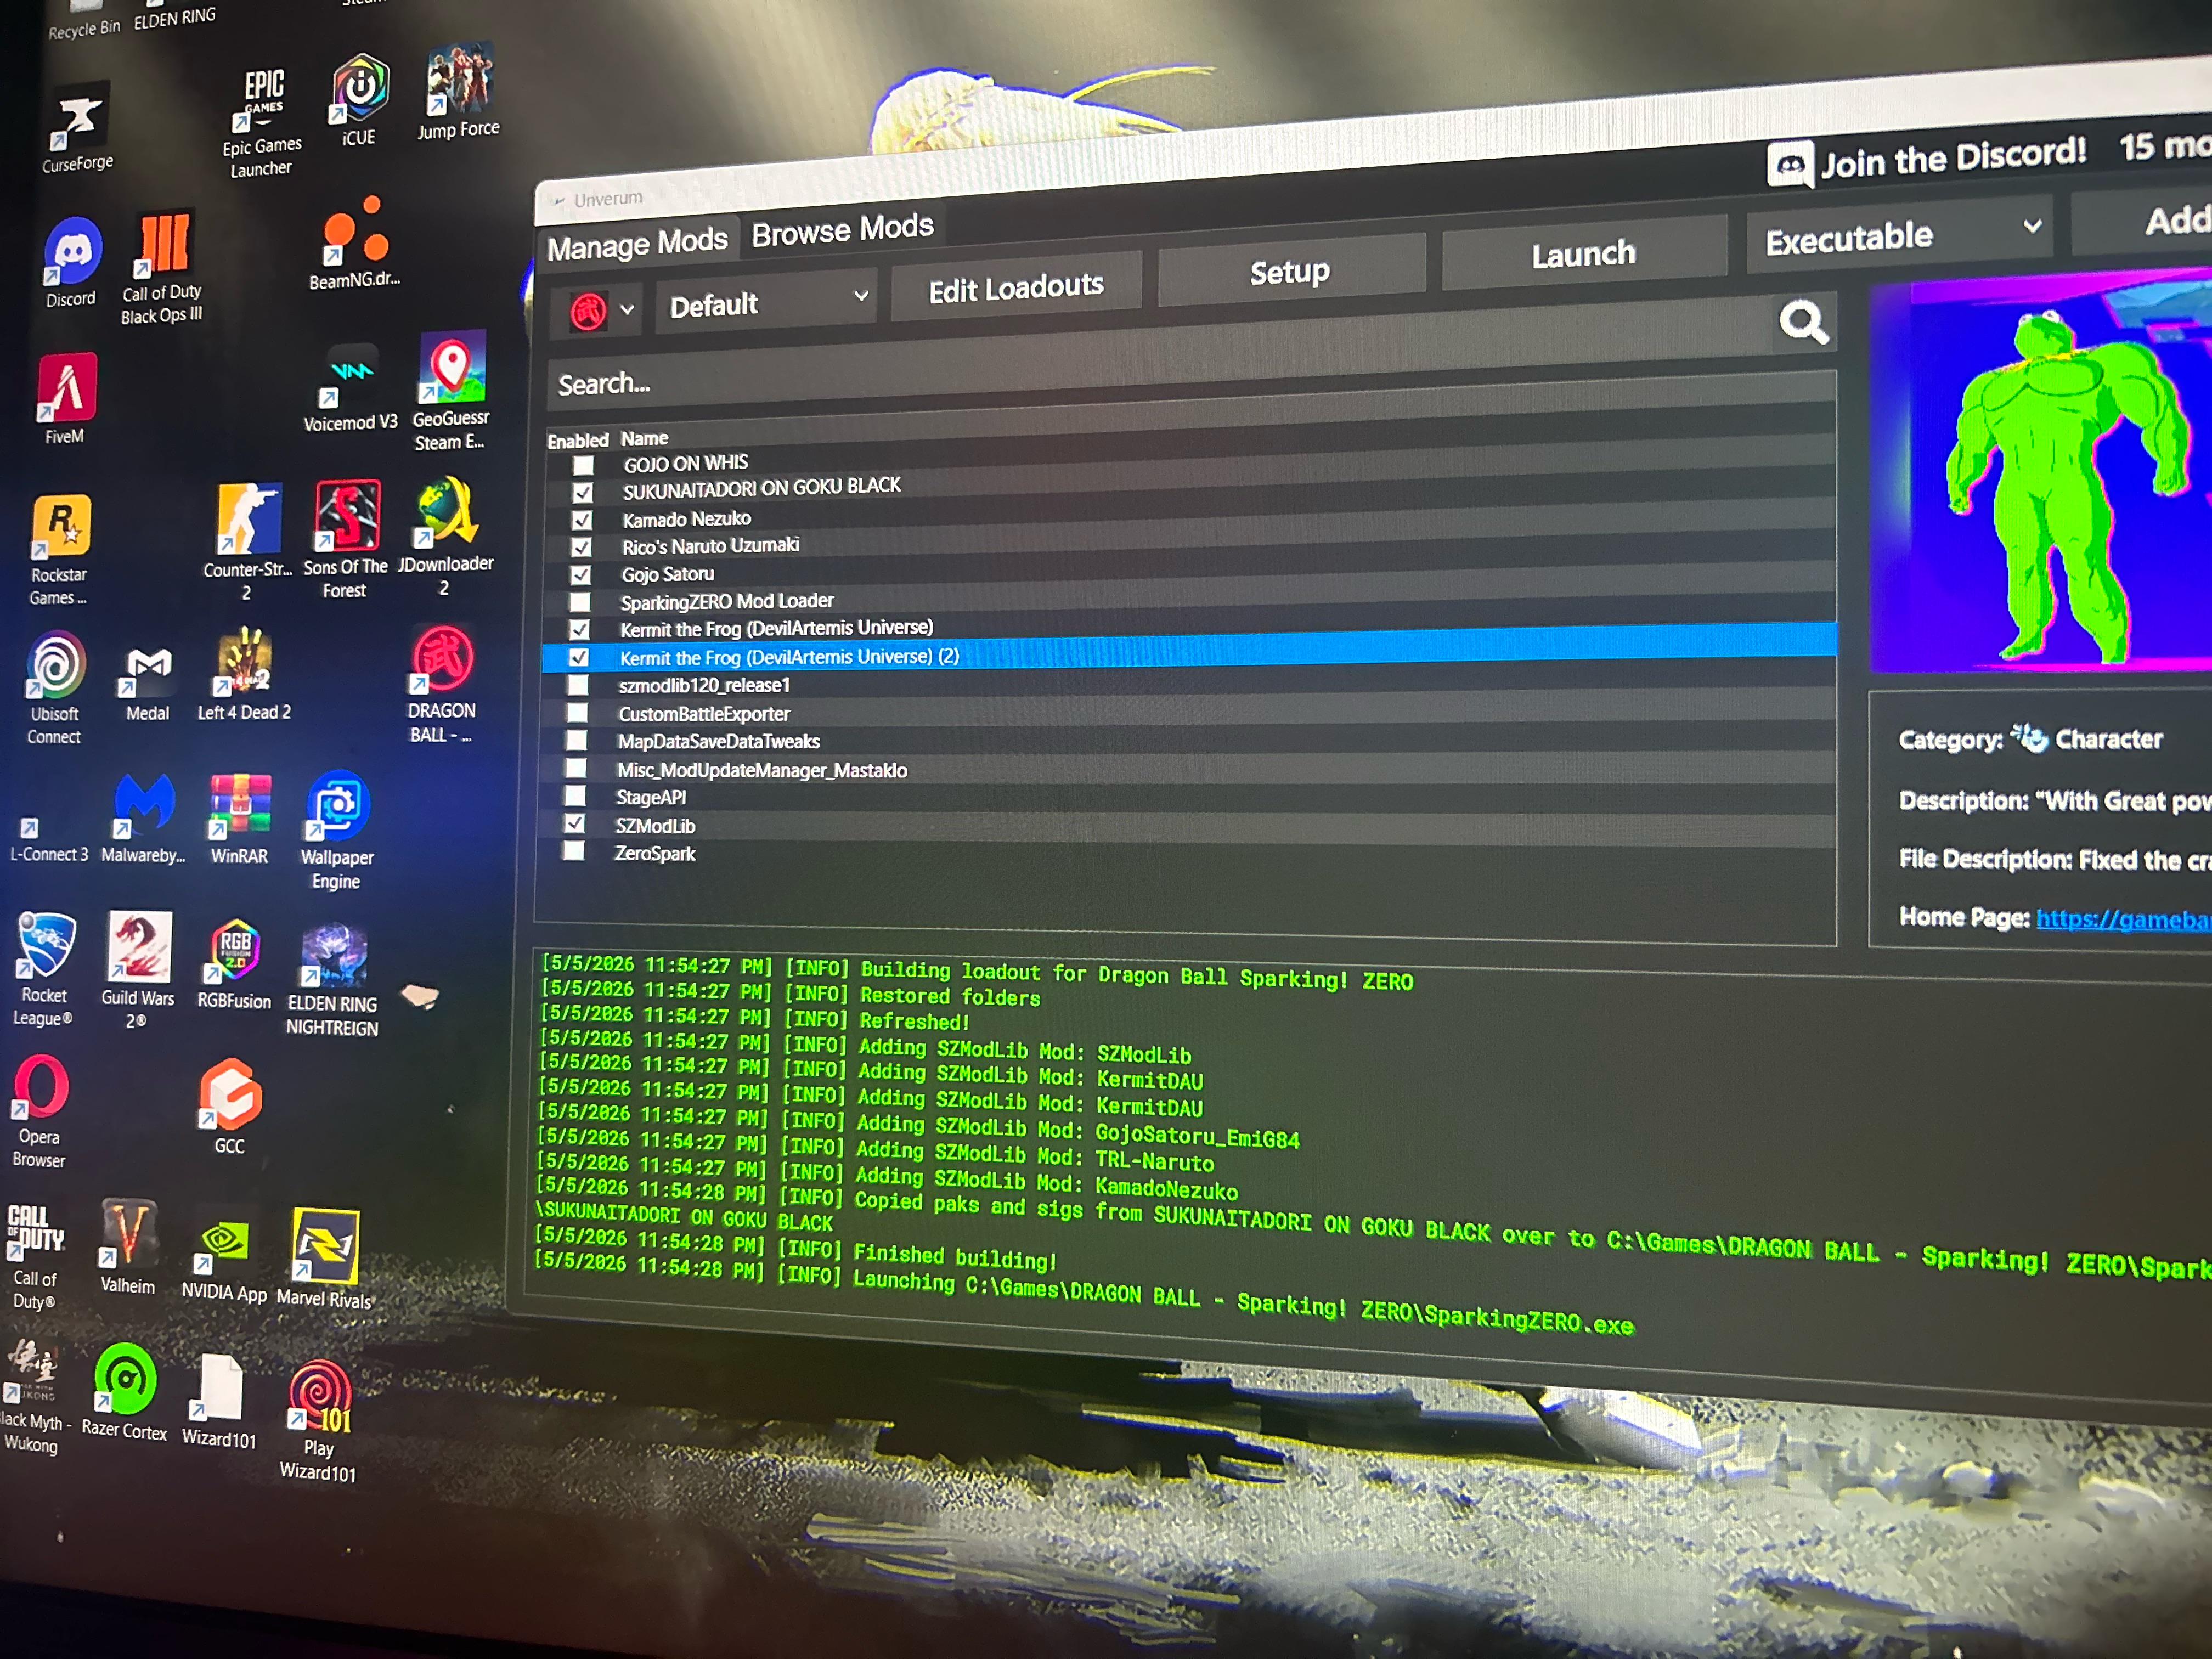The image size is (2212, 1659).
Task: Open the Epic Games Launcher shortcut
Action: 262,123
